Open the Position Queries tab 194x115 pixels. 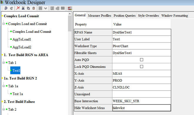(124, 16)
